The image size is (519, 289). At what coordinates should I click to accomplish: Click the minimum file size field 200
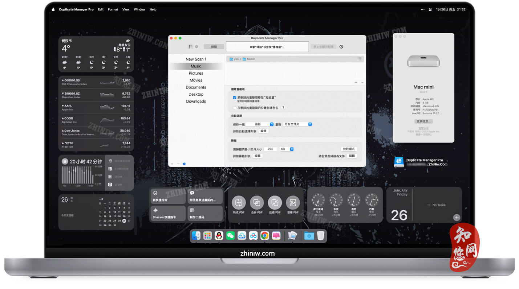271,149
